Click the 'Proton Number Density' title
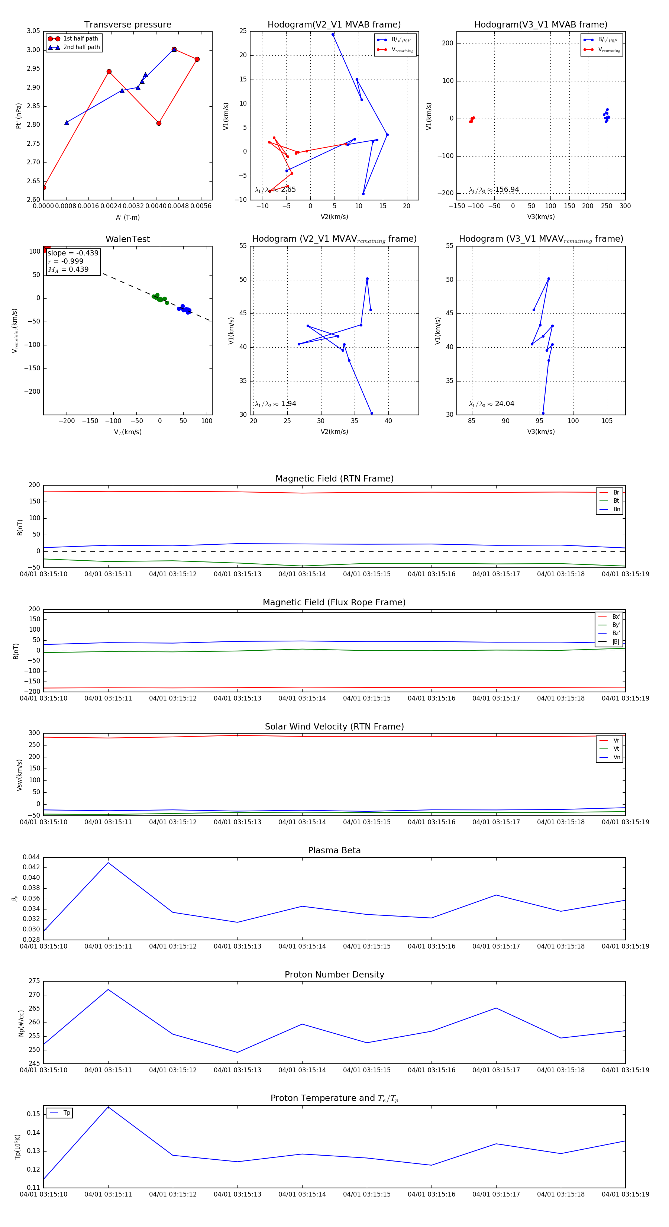 (x=334, y=975)
